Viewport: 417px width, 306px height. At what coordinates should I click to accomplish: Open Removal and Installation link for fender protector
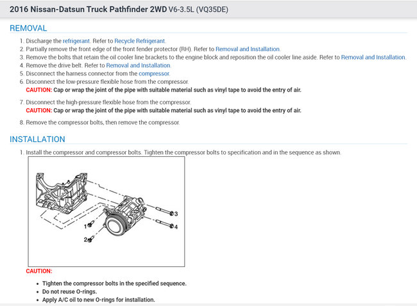pos(248,49)
